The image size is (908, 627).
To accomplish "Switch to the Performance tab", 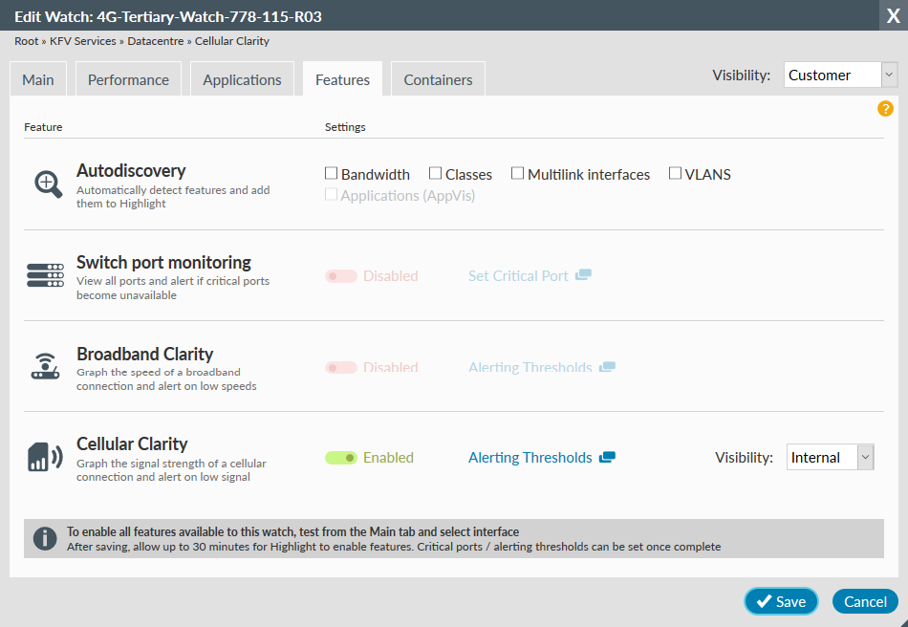I will click(x=128, y=78).
